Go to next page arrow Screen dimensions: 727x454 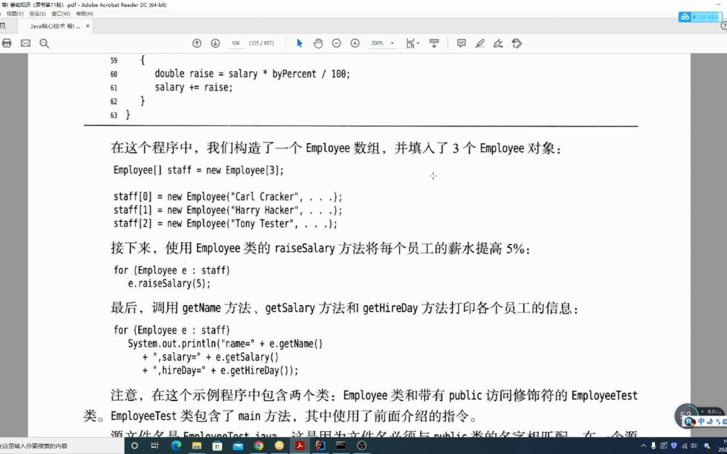[215, 43]
